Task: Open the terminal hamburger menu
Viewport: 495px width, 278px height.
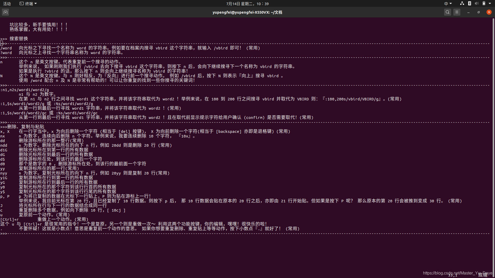Action: [457, 12]
